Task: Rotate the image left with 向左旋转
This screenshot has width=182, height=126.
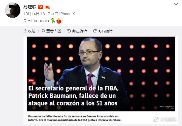Action: [x=77, y=31]
